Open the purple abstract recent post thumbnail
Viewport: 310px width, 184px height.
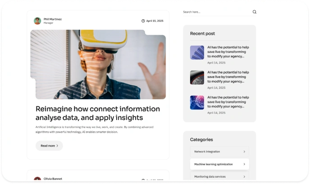(197, 52)
